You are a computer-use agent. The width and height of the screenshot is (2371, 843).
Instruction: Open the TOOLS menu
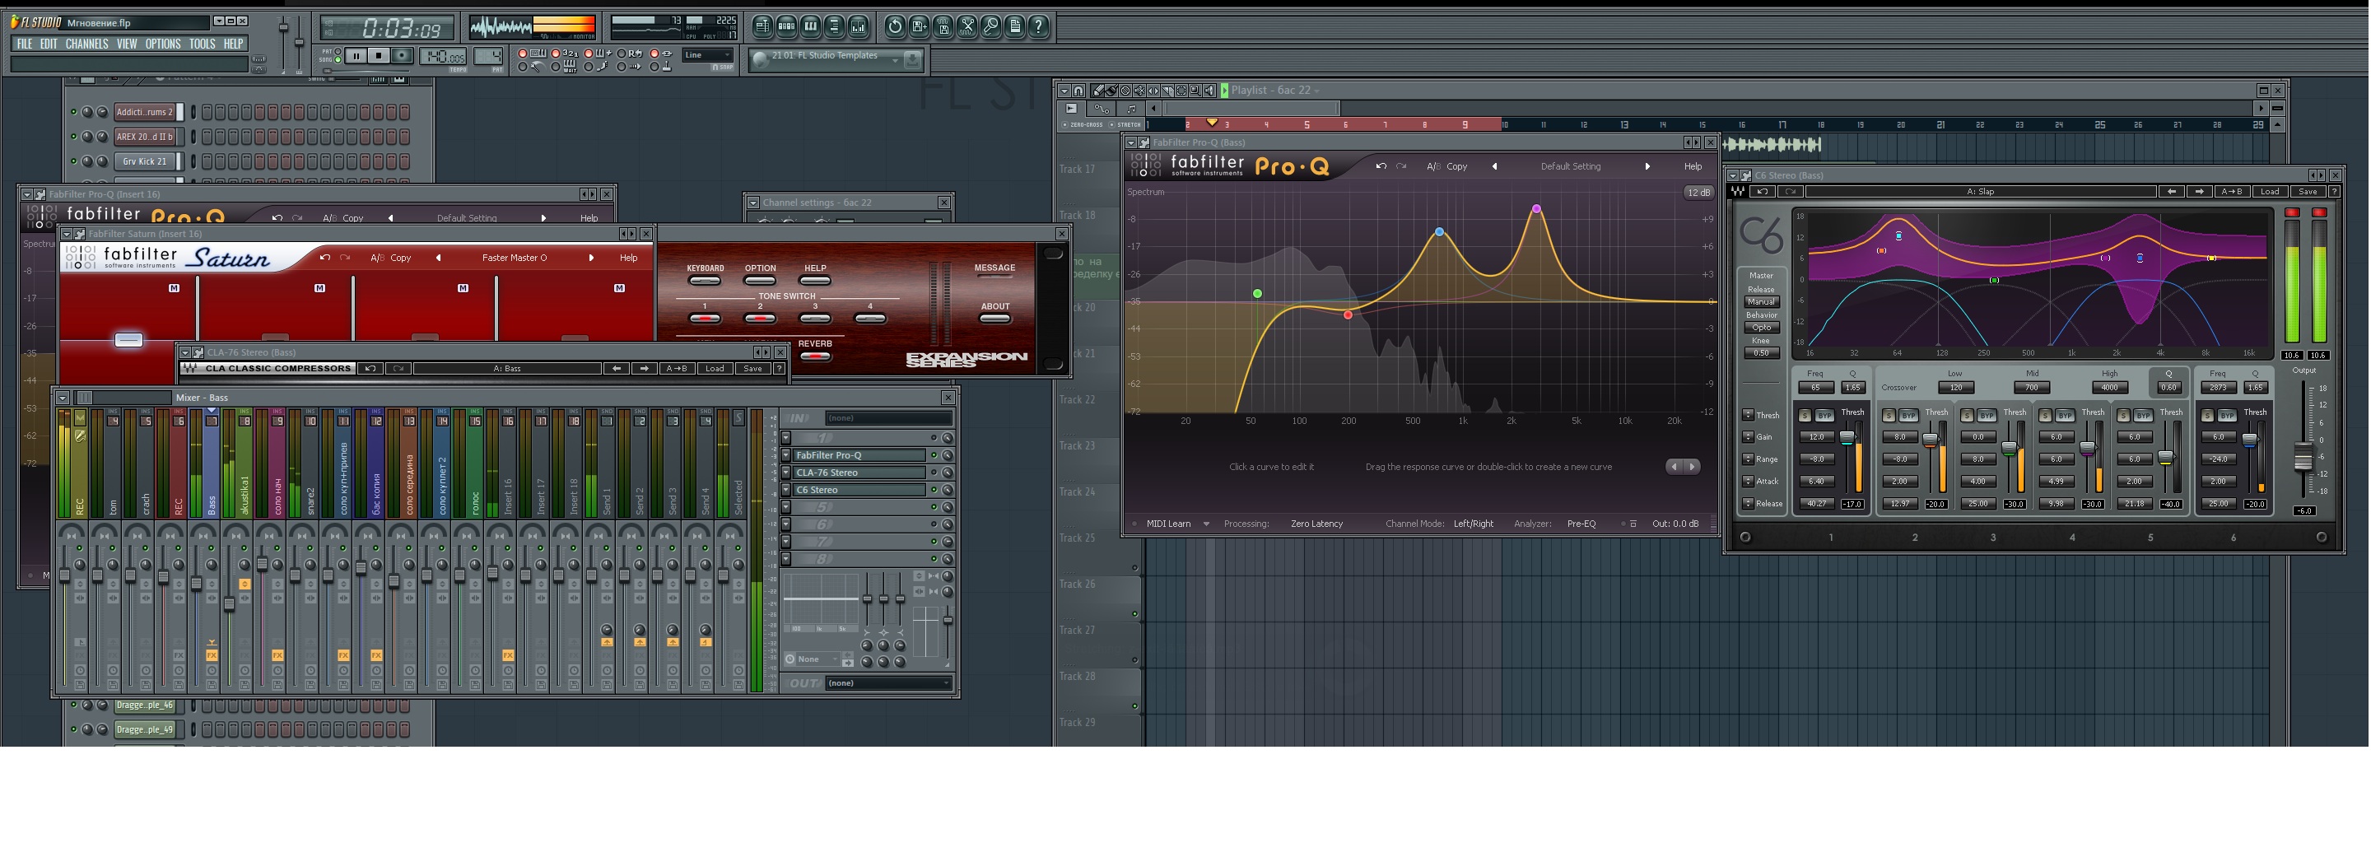point(203,44)
